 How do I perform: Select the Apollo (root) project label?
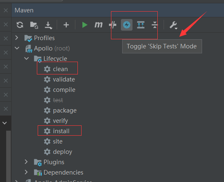52,48
